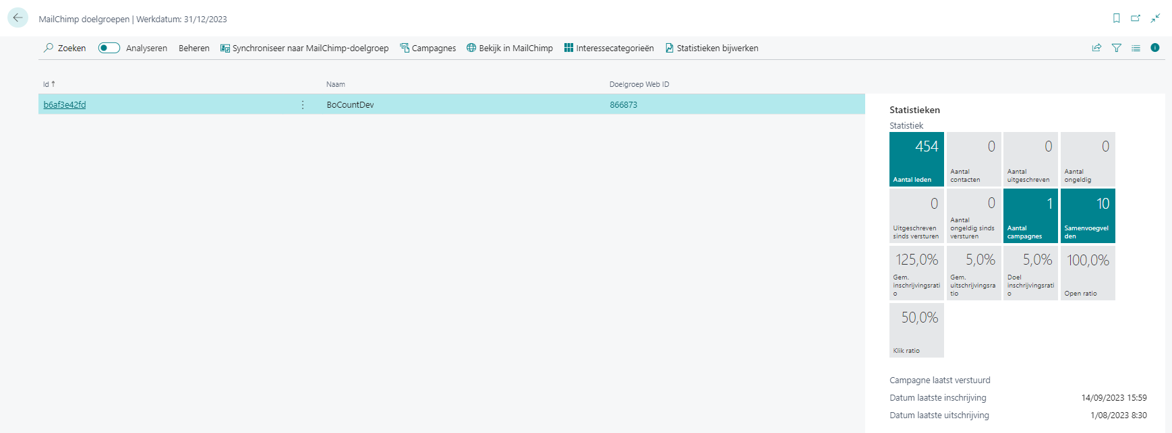The height and width of the screenshot is (433, 1172).
Task: Click Synchroniseer naar MailChimp-doelgroep
Action: pos(305,48)
